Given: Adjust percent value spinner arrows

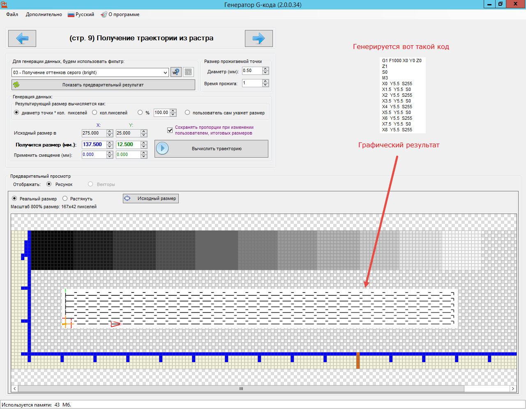Looking at the screenshot, I should (173, 112).
